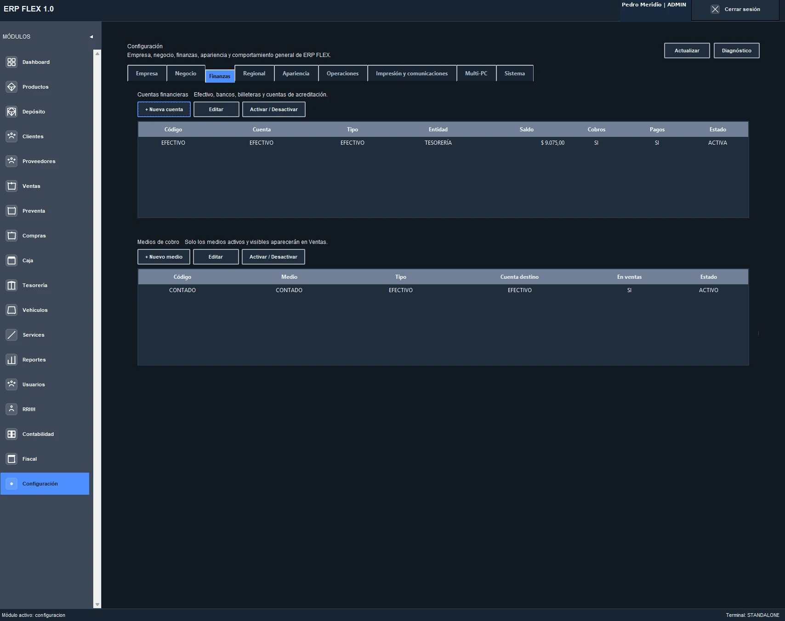Open the RRHH module icon

coord(11,409)
